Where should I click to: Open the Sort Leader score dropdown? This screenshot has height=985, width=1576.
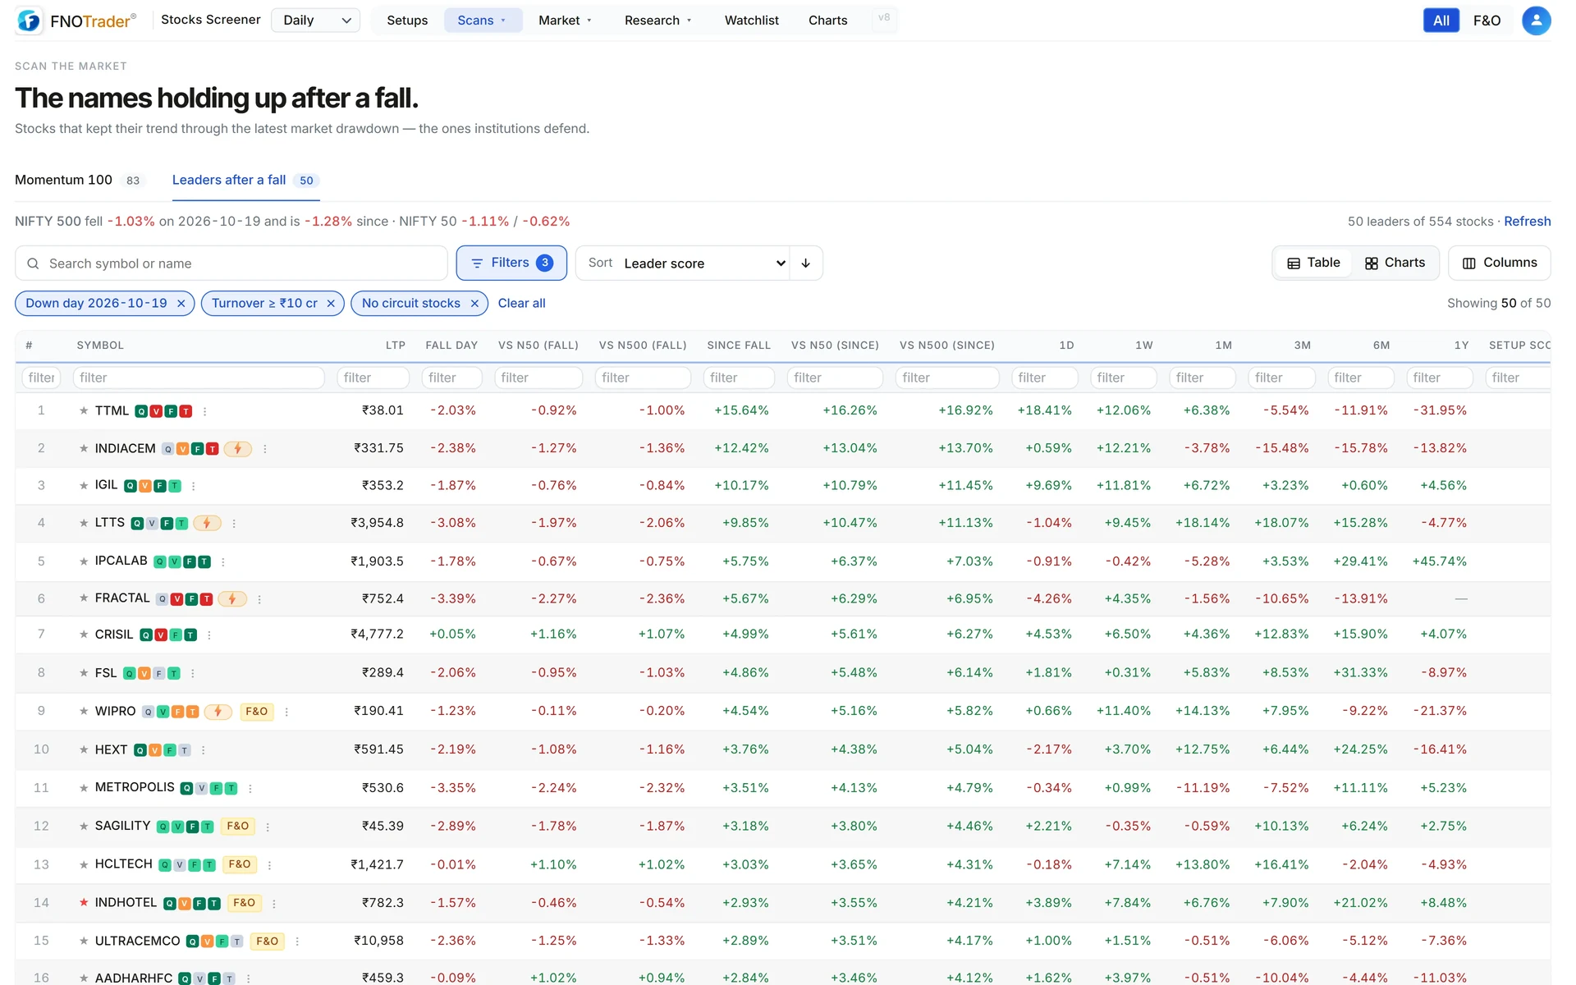point(704,263)
